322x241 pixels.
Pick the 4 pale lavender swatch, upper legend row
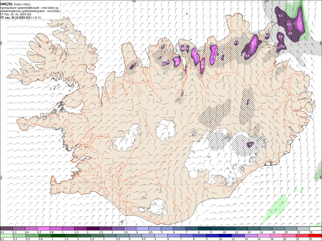point(142,229)
